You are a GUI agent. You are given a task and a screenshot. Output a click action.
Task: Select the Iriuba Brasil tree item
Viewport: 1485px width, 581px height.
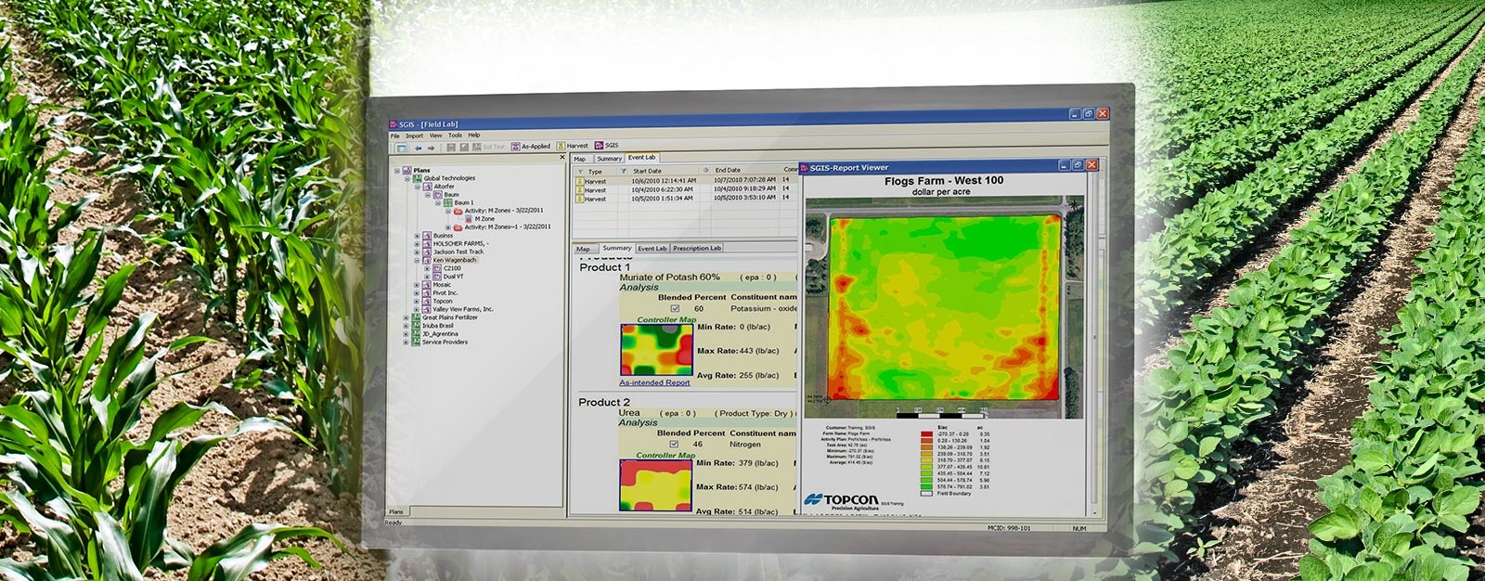(438, 326)
